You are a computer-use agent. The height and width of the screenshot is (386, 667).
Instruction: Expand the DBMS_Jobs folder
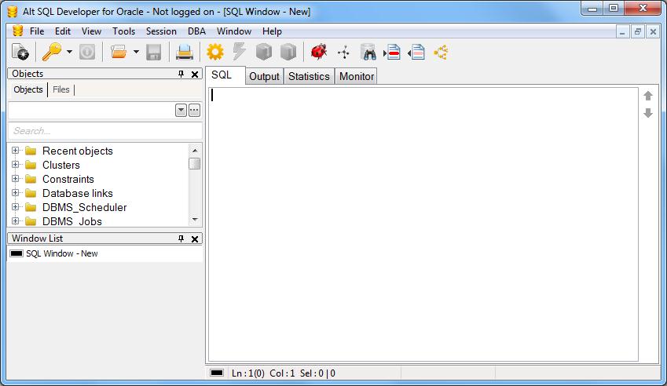tap(15, 220)
